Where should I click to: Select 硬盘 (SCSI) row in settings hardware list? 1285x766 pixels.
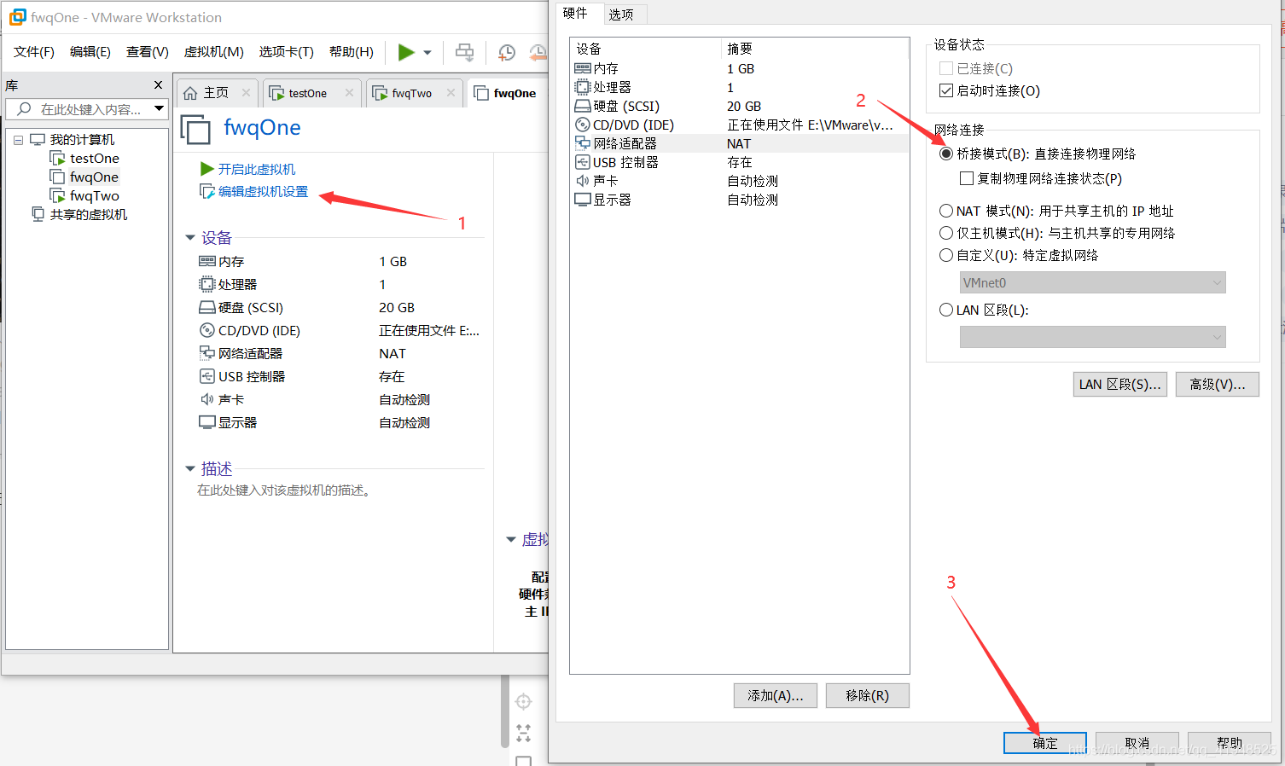739,106
